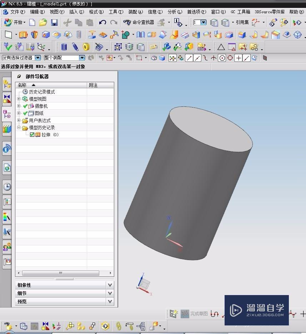Click the Redo arrow icon

coord(114,23)
